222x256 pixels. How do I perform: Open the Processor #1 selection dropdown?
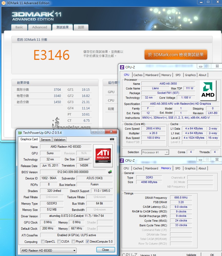point(155,152)
